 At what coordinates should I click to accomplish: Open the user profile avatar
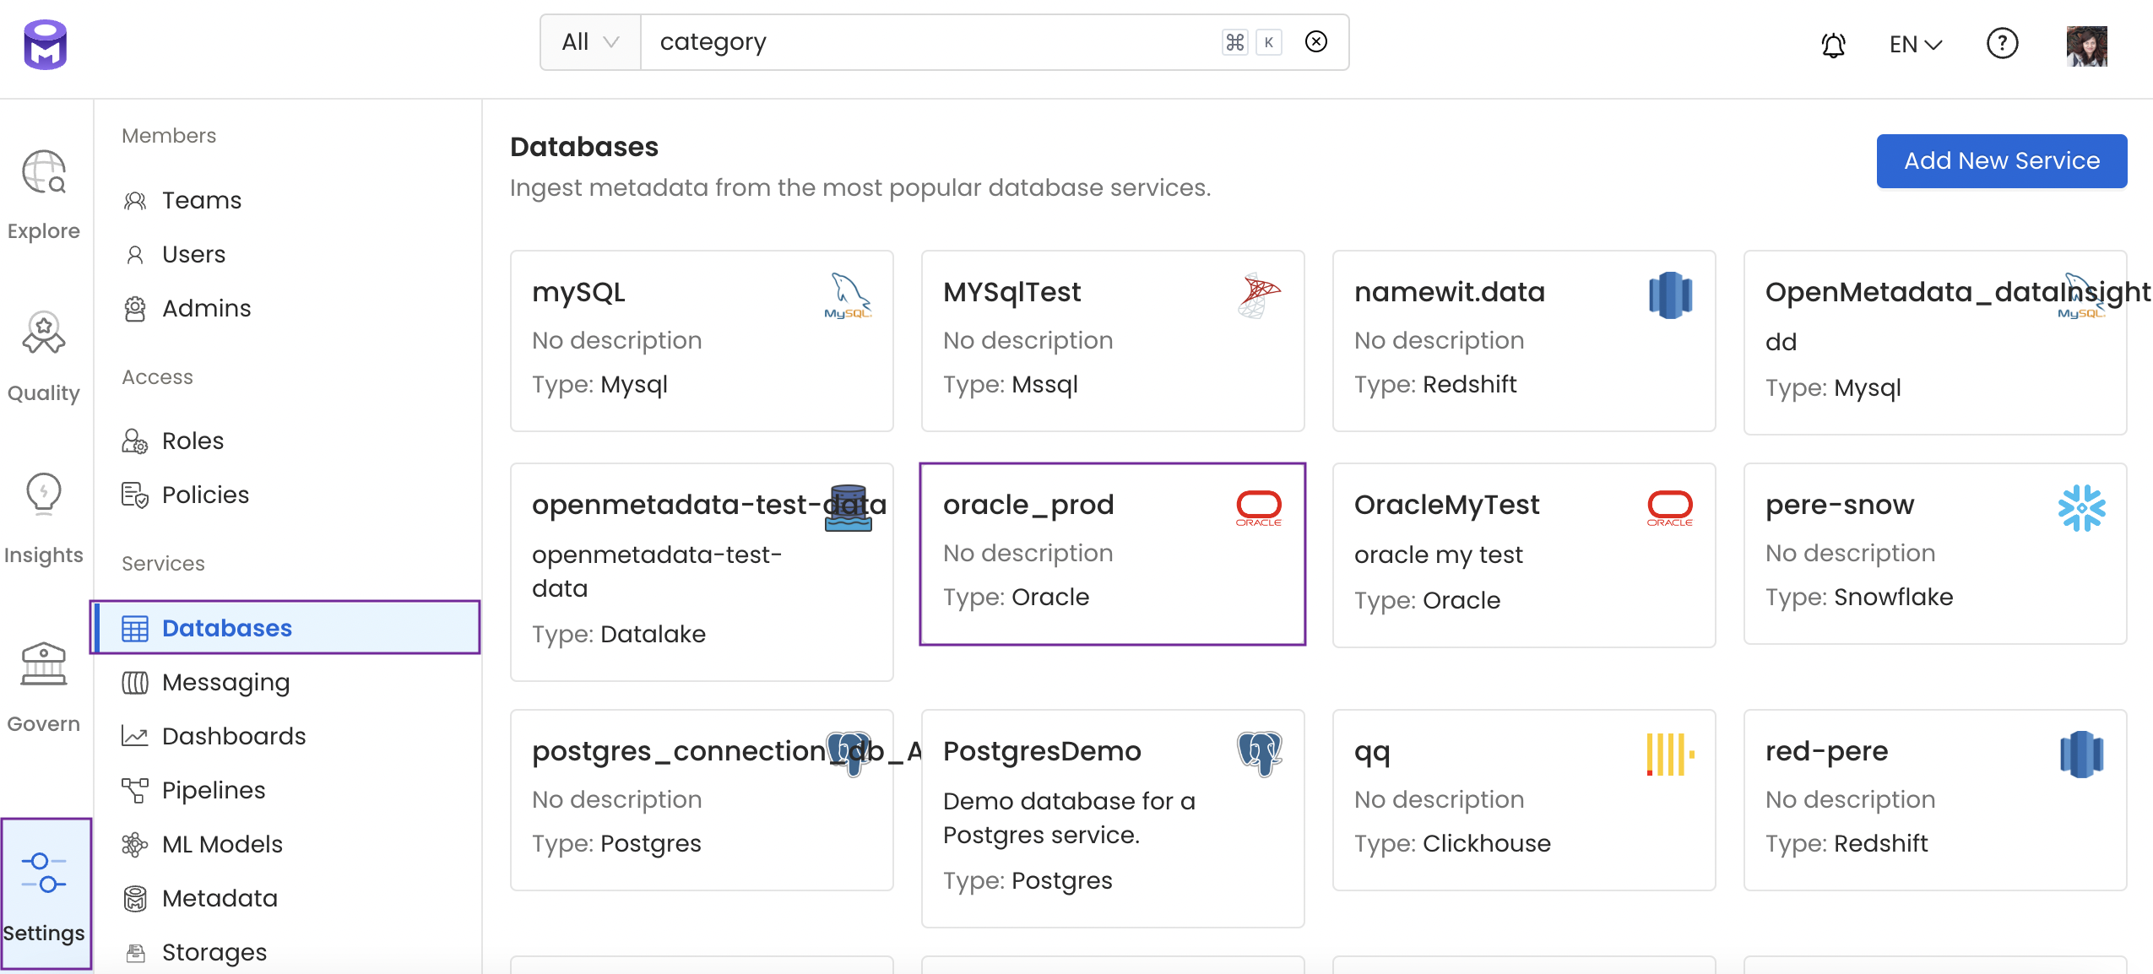(2087, 46)
